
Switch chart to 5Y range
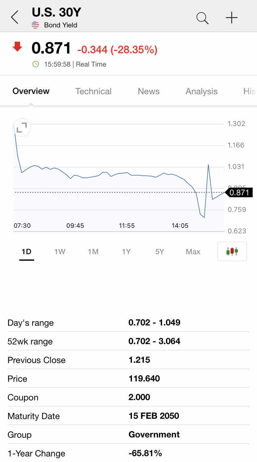pos(160,251)
